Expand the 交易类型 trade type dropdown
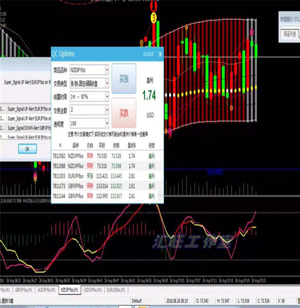 click(107, 83)
